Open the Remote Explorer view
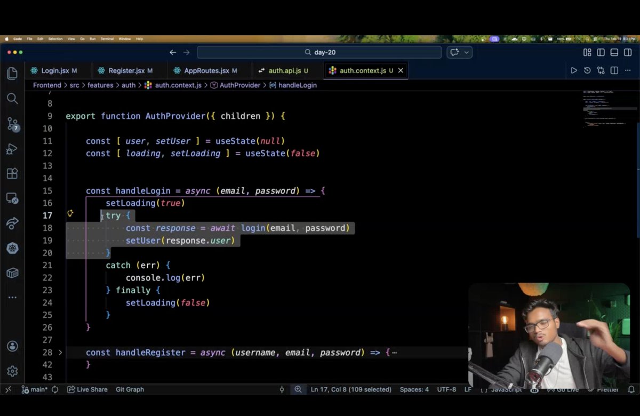Viewport: 640px width, 416px height. tap(12, 199)
